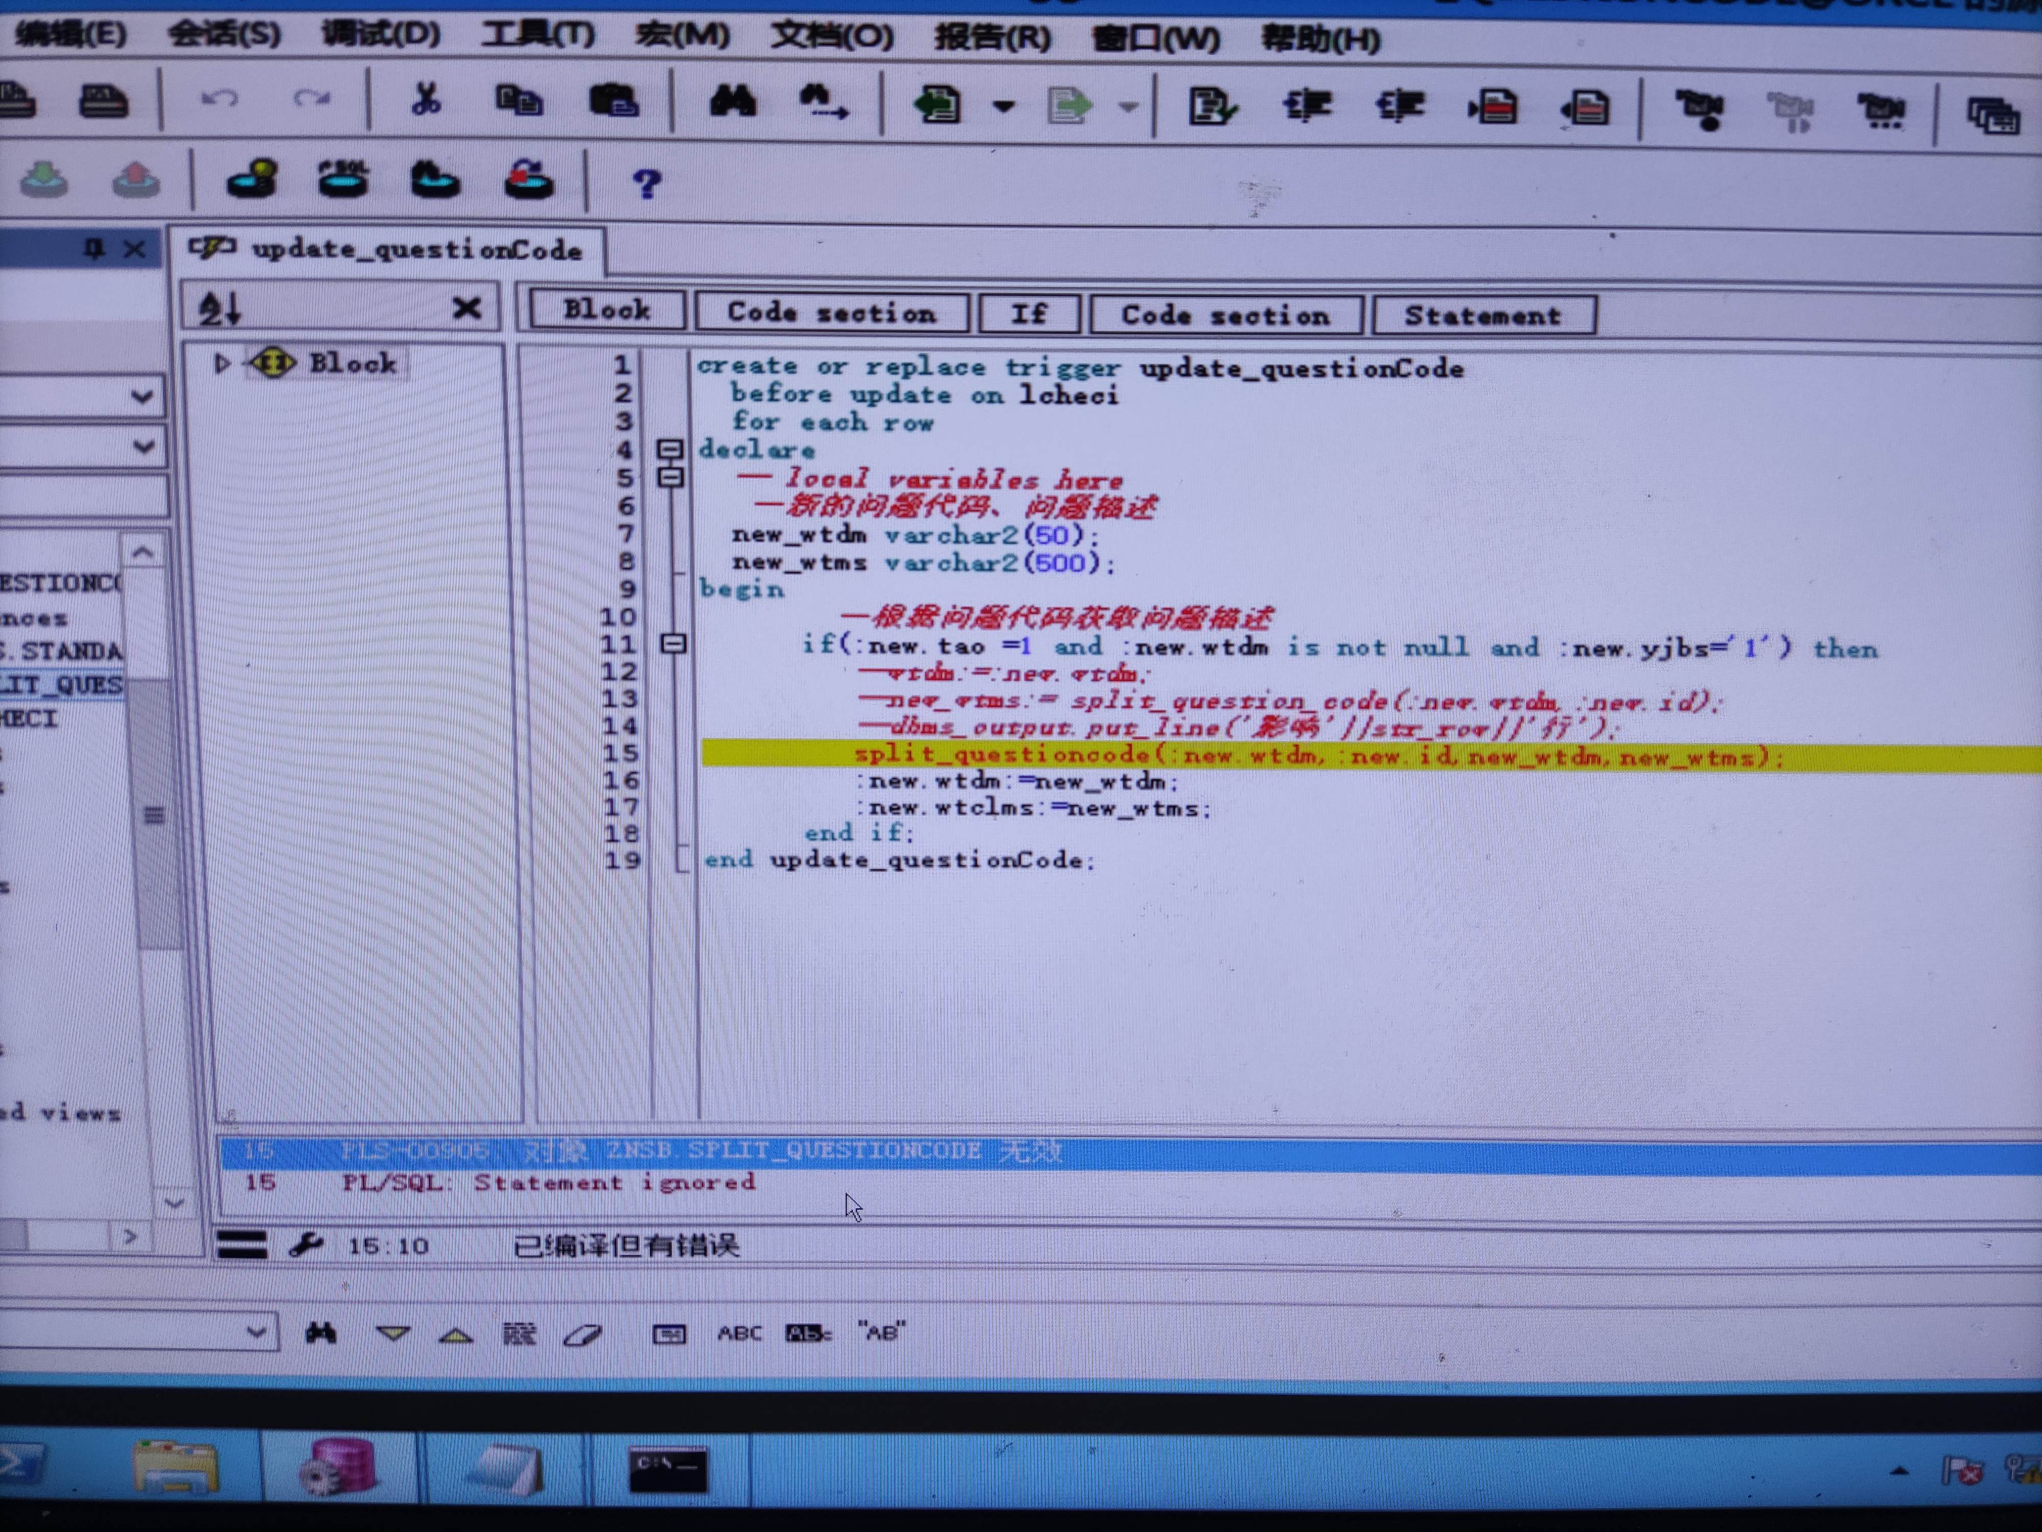Click the SQL database toolbar icon
Viewport: 2042px width, 1532px height.
pyautogui.click(x=343, y=179)
